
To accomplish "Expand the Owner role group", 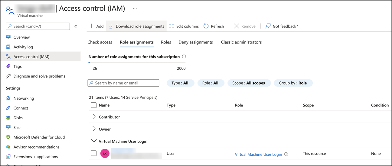I will (94, 129).
